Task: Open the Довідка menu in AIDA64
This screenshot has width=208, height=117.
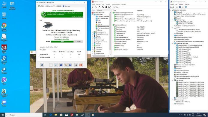Action: point(123,4)
